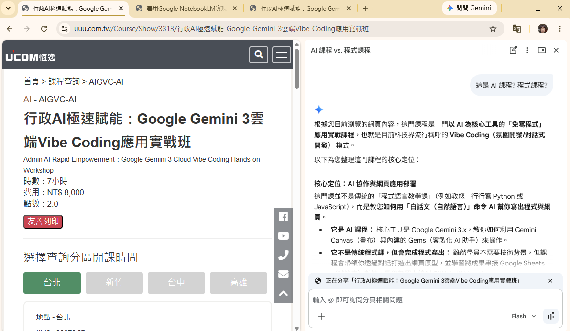
Task: Open the YouTube channel icon
Action: pos(284,236)
